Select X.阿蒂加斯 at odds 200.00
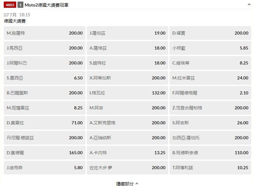Screen dimensions: 254x186 pos(127,78)
